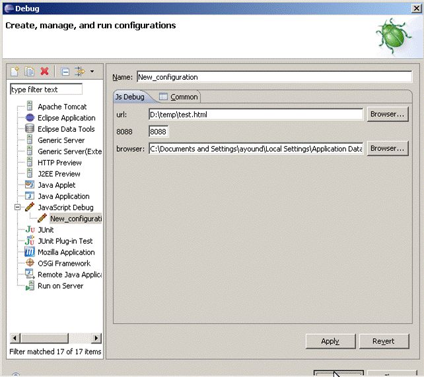424x377 pixels.
Task: Click the J2EE Preview icon
Action: tap(30, 174)
